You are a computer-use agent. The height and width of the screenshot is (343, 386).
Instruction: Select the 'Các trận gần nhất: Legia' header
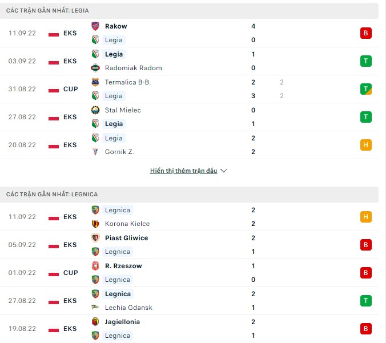[x=47, y=11]
